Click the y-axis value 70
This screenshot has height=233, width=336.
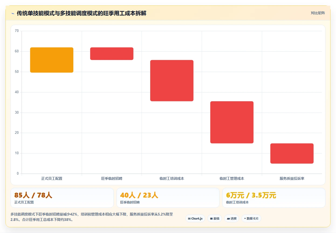[17, 31]
